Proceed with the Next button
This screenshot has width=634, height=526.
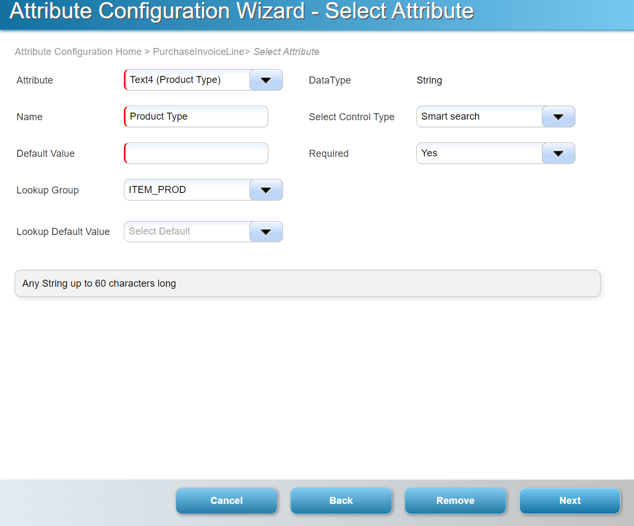coord(569,501)
